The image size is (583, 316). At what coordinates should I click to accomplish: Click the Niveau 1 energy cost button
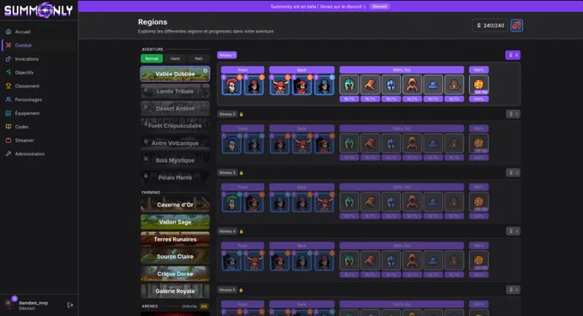(513, 55)
